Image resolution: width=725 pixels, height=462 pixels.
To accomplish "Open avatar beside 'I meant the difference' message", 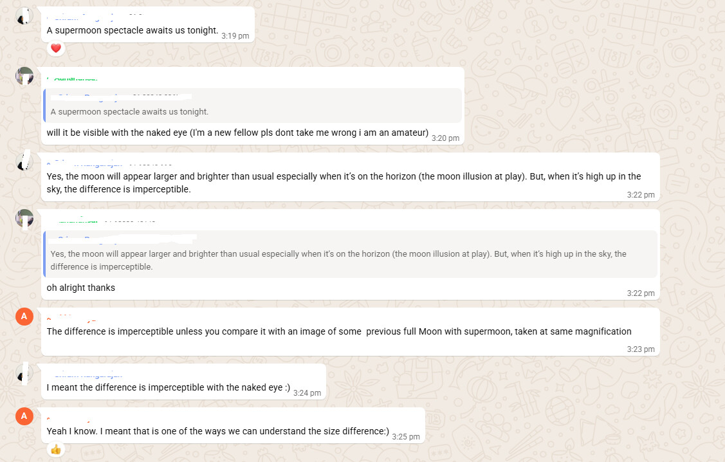I will [x=24, y=373].
